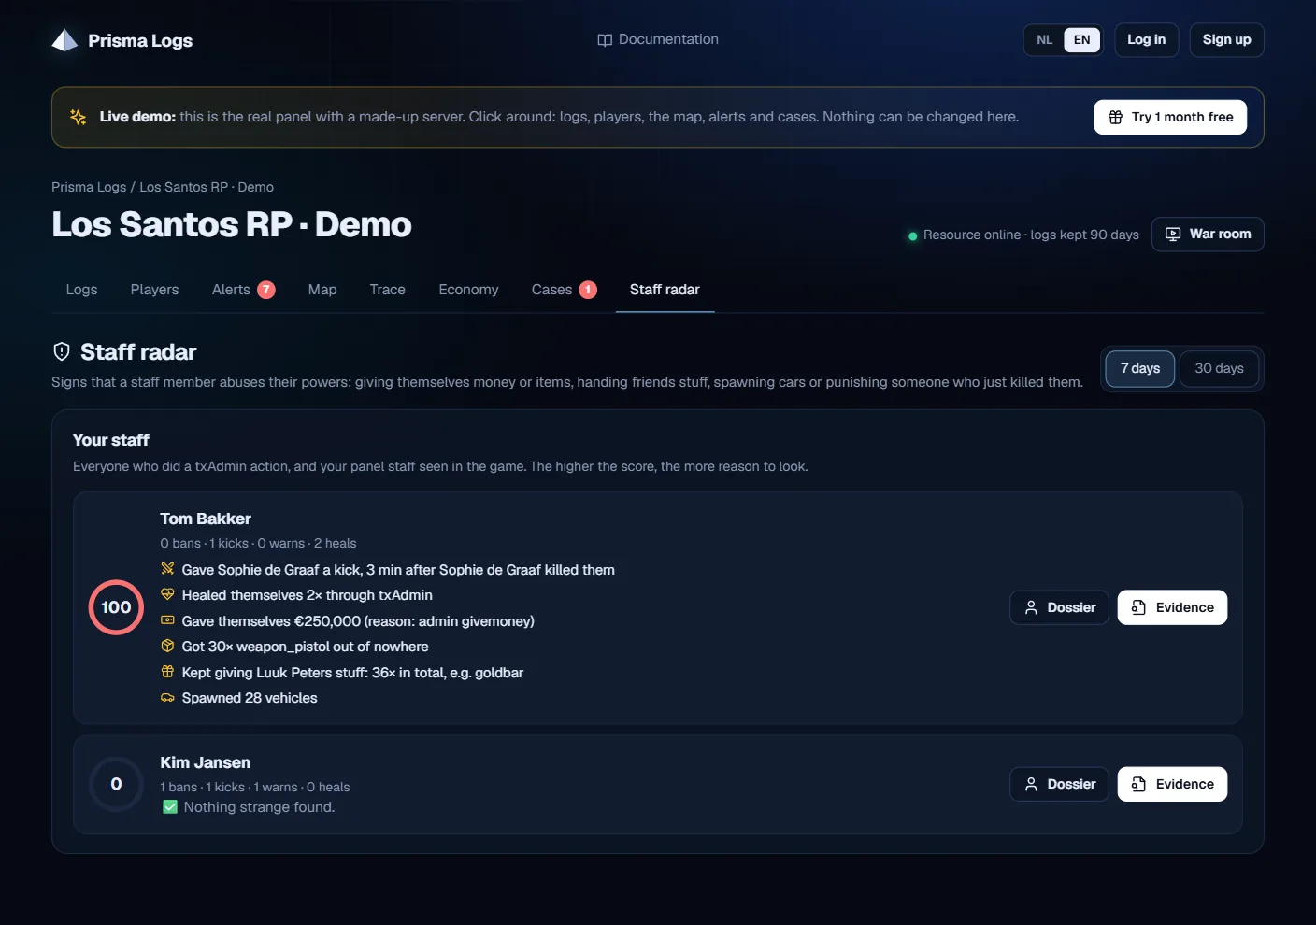Viewport: 1316px width, 925px height.
Task: Select the Staff radar tab
Action: click(665, 290)
